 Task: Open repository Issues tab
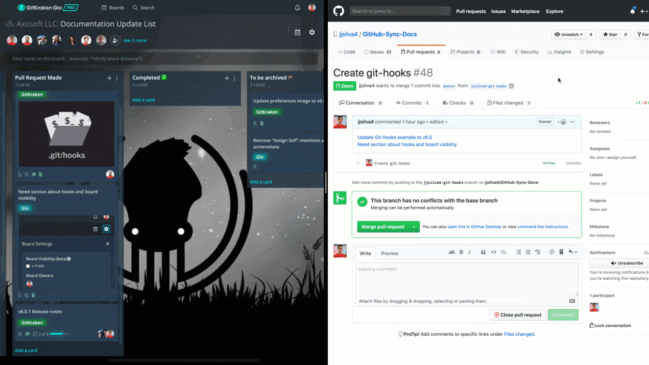(377, 52)
